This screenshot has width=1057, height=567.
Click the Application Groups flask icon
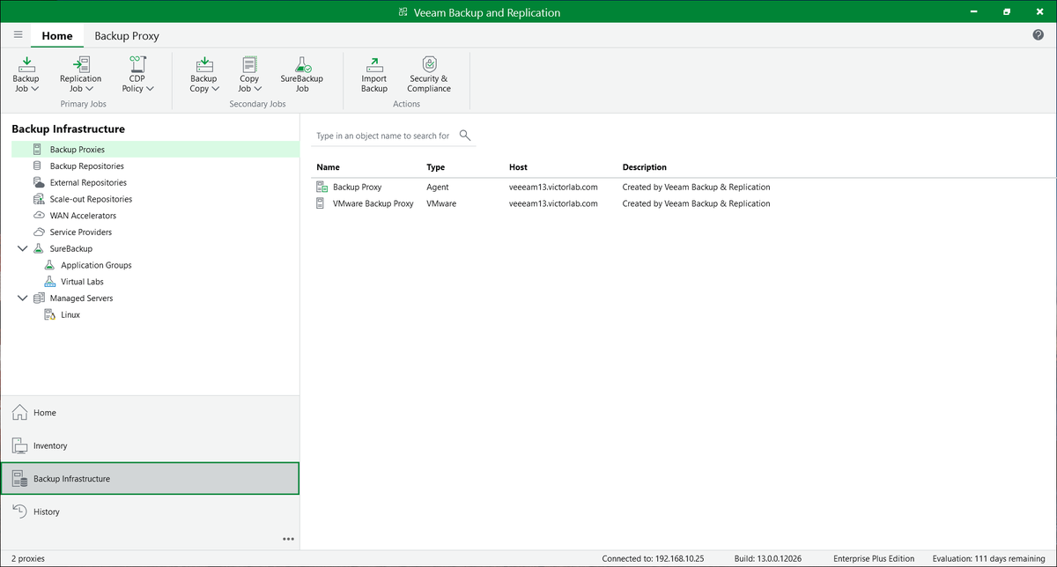[50, 265]
